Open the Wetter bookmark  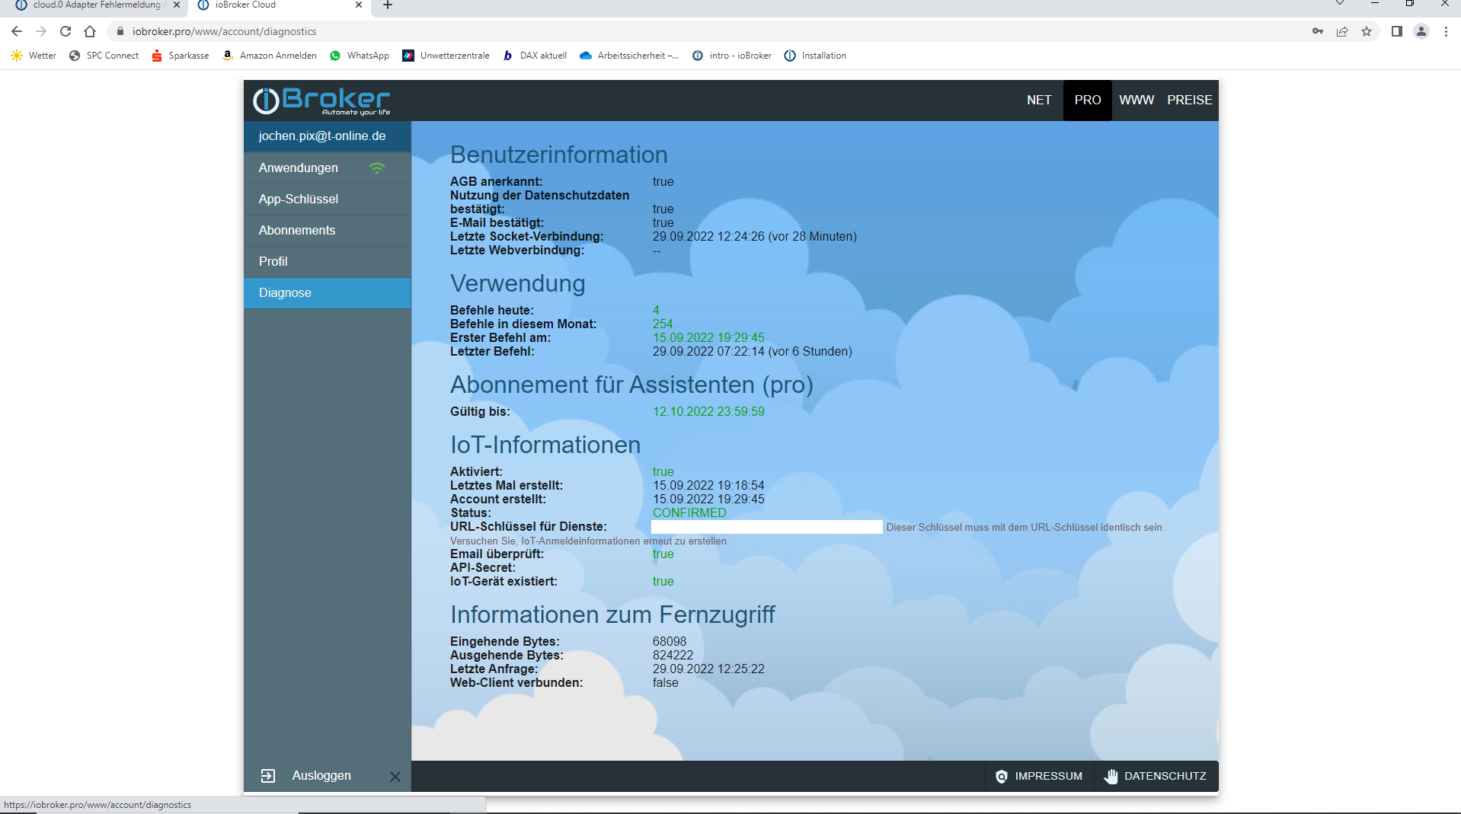point(34,56)
